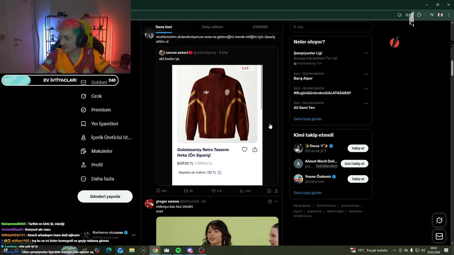Retweet the post with 28 reposts

[x=188, y=191]
